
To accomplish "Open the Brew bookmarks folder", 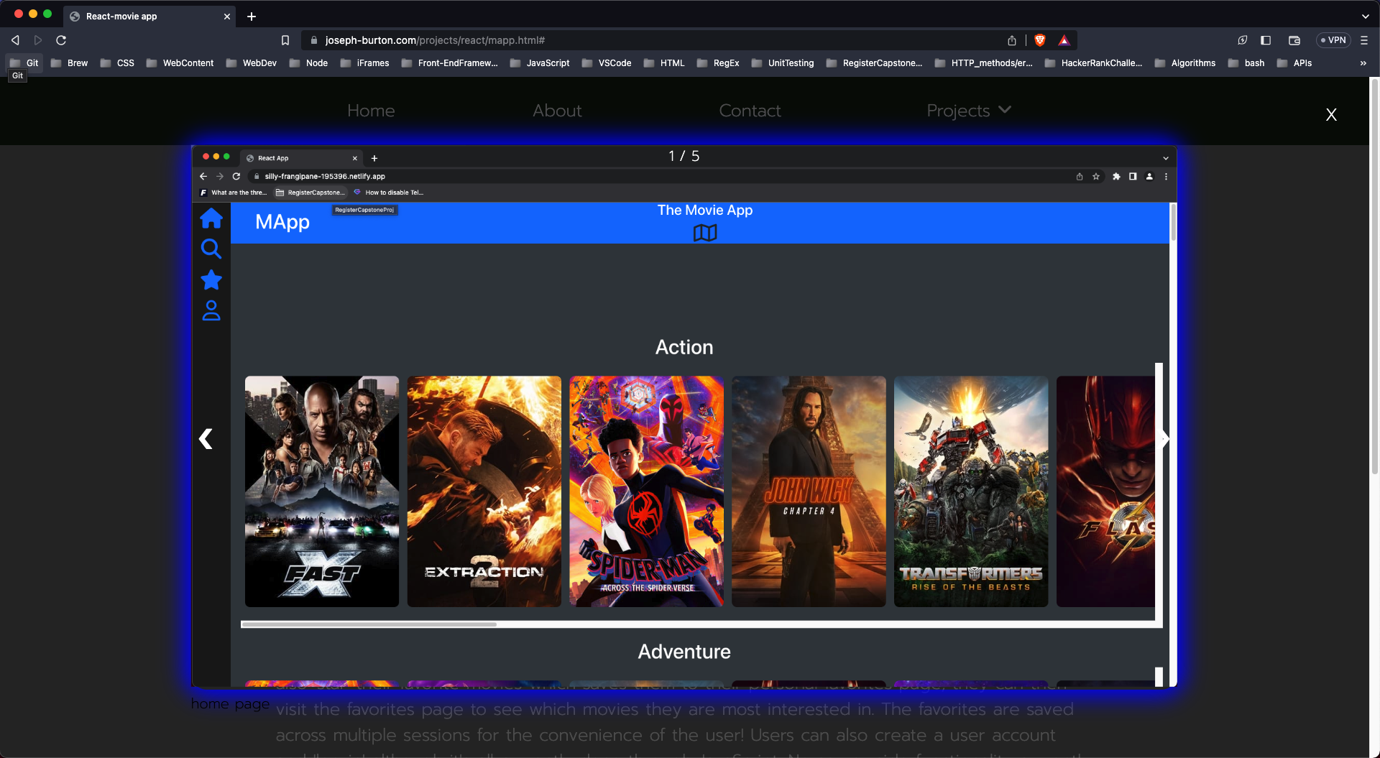I will pos(69,63).
